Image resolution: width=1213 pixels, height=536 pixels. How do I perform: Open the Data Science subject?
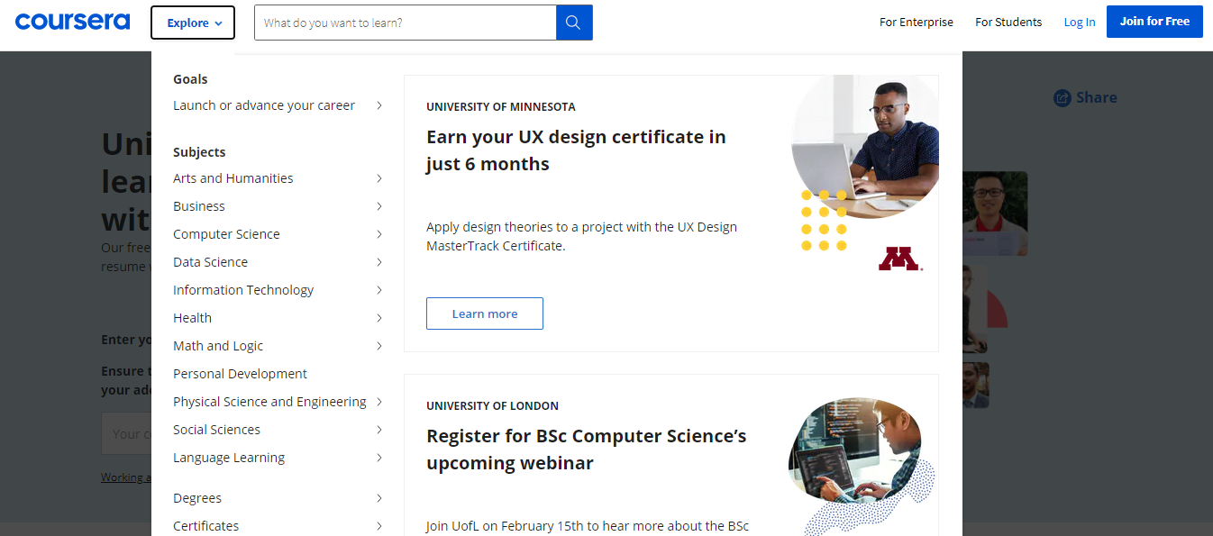pyautogui.click(x=210, y=262)
